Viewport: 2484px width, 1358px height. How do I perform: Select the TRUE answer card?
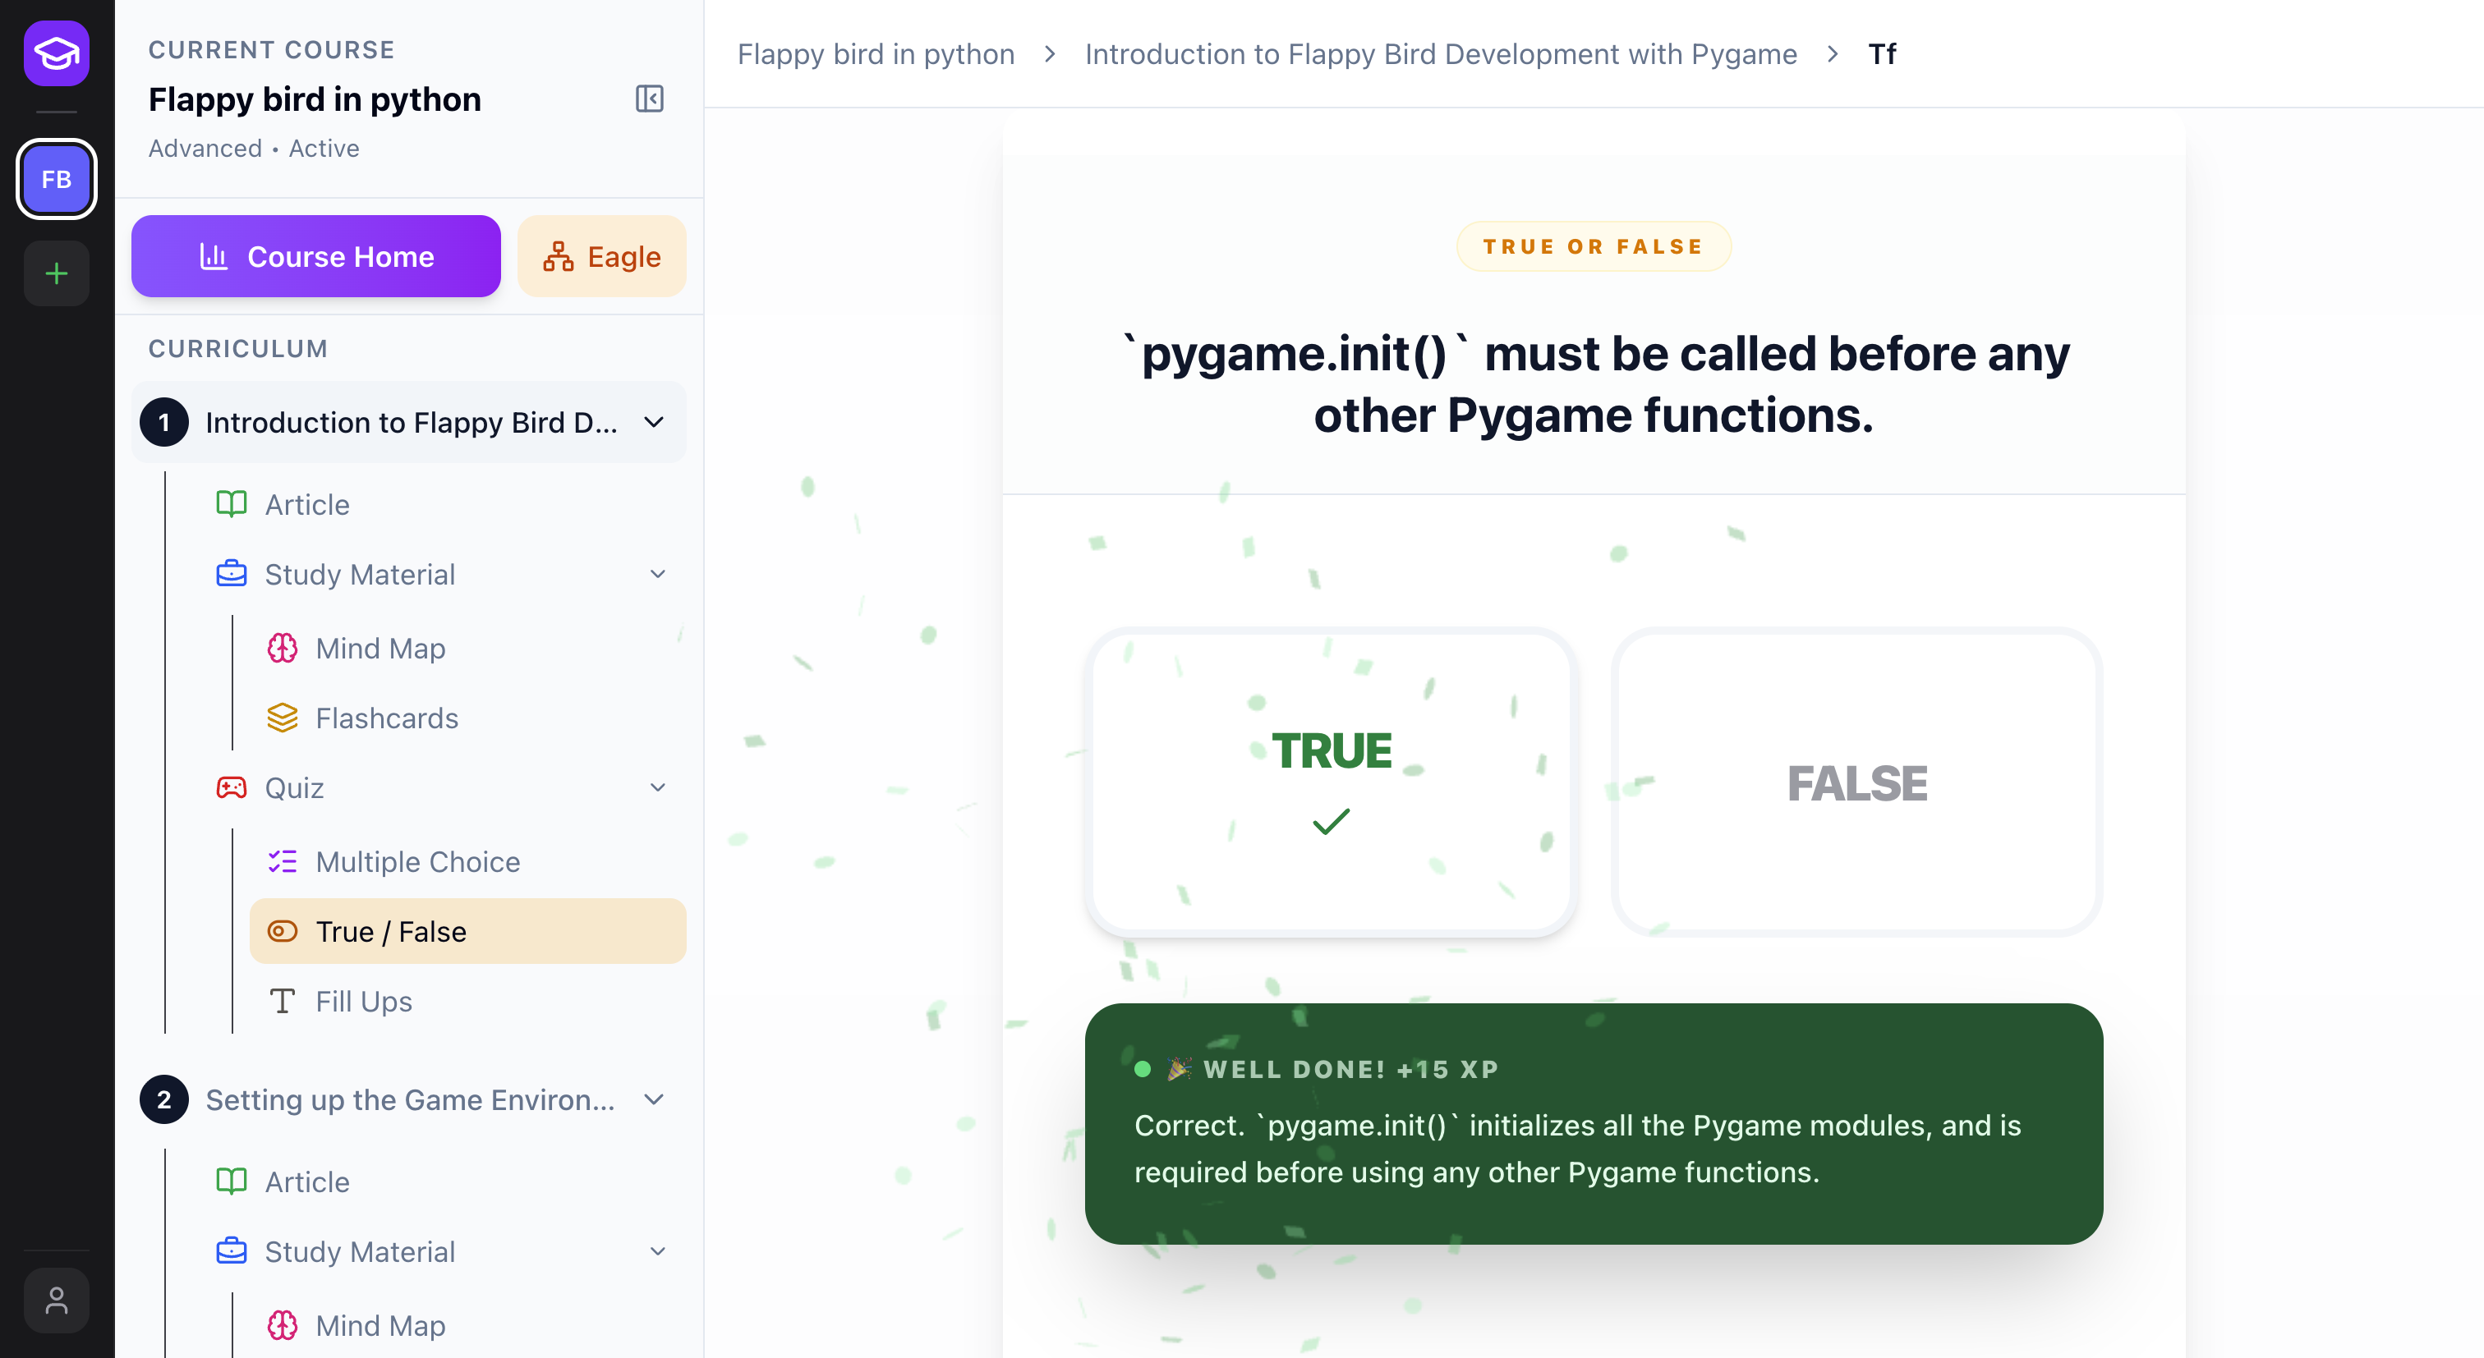click(x=1331, y=781)
